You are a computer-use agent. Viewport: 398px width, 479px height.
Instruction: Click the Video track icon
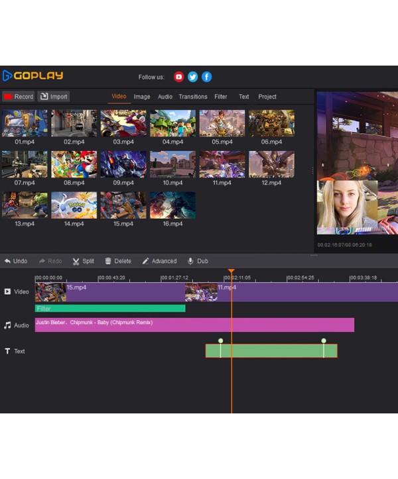point(8,292)
